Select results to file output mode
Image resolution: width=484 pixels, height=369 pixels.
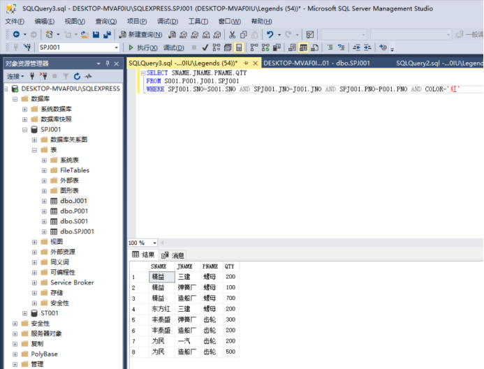(x=314, y=47)
